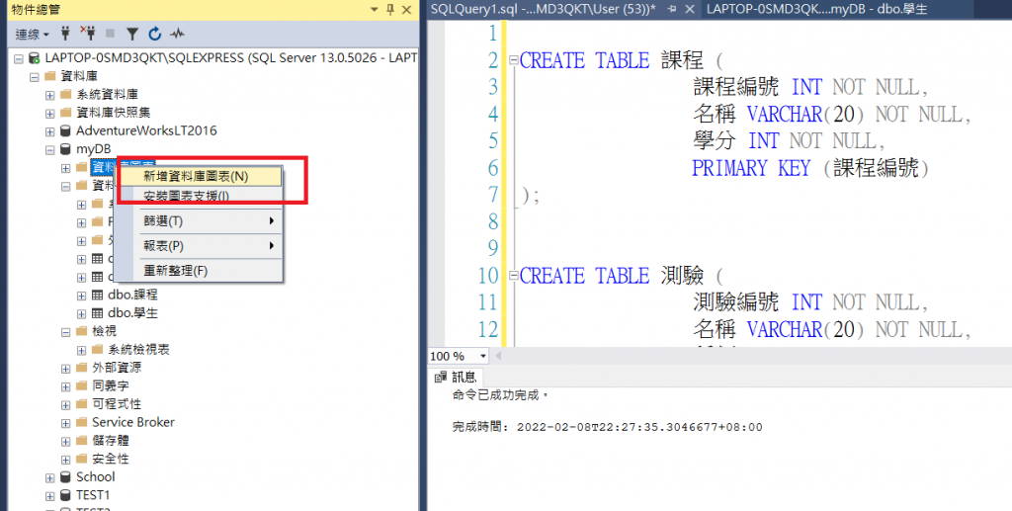The image size is (1012, 511).
Task: Collapse the top-level 資料庫 folder node
Action: pyautogui.click(x=35, y=77)
